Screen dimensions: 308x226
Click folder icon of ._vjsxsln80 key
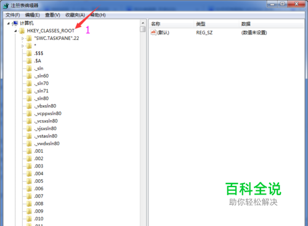click(29, 129)
